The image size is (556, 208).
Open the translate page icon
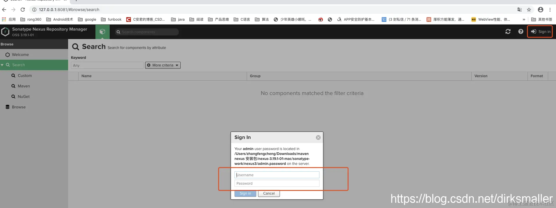click(520, 10)
